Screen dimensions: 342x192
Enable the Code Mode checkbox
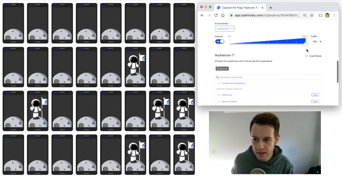click(306, 56)
